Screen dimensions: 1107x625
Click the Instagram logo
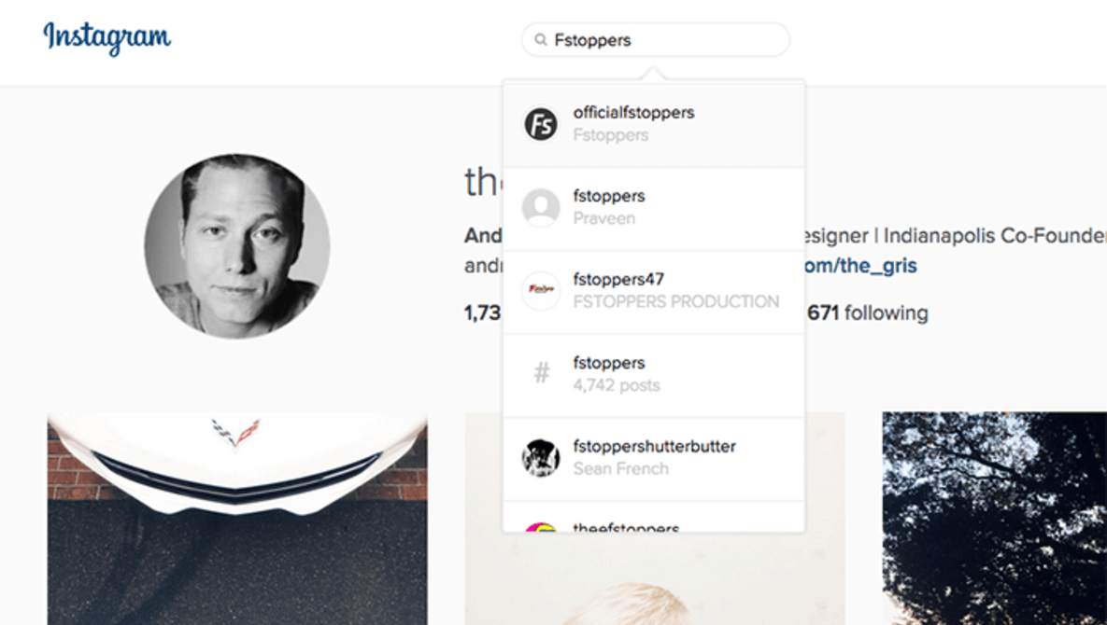(x=106, y=38)
